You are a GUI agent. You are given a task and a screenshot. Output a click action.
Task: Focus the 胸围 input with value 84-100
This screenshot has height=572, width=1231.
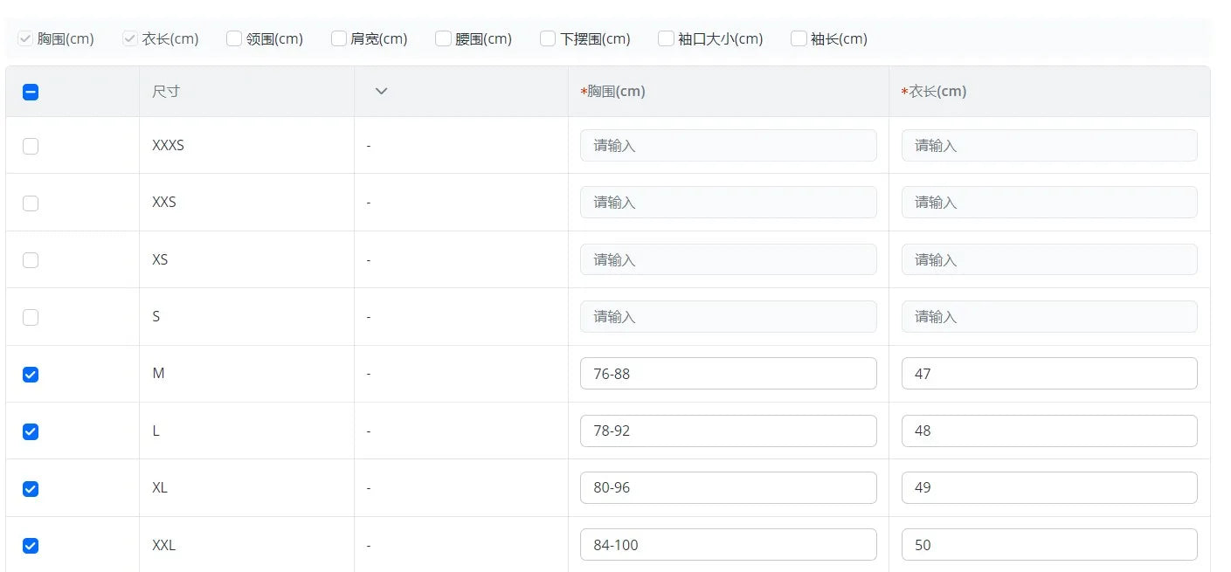pos(728,545)
